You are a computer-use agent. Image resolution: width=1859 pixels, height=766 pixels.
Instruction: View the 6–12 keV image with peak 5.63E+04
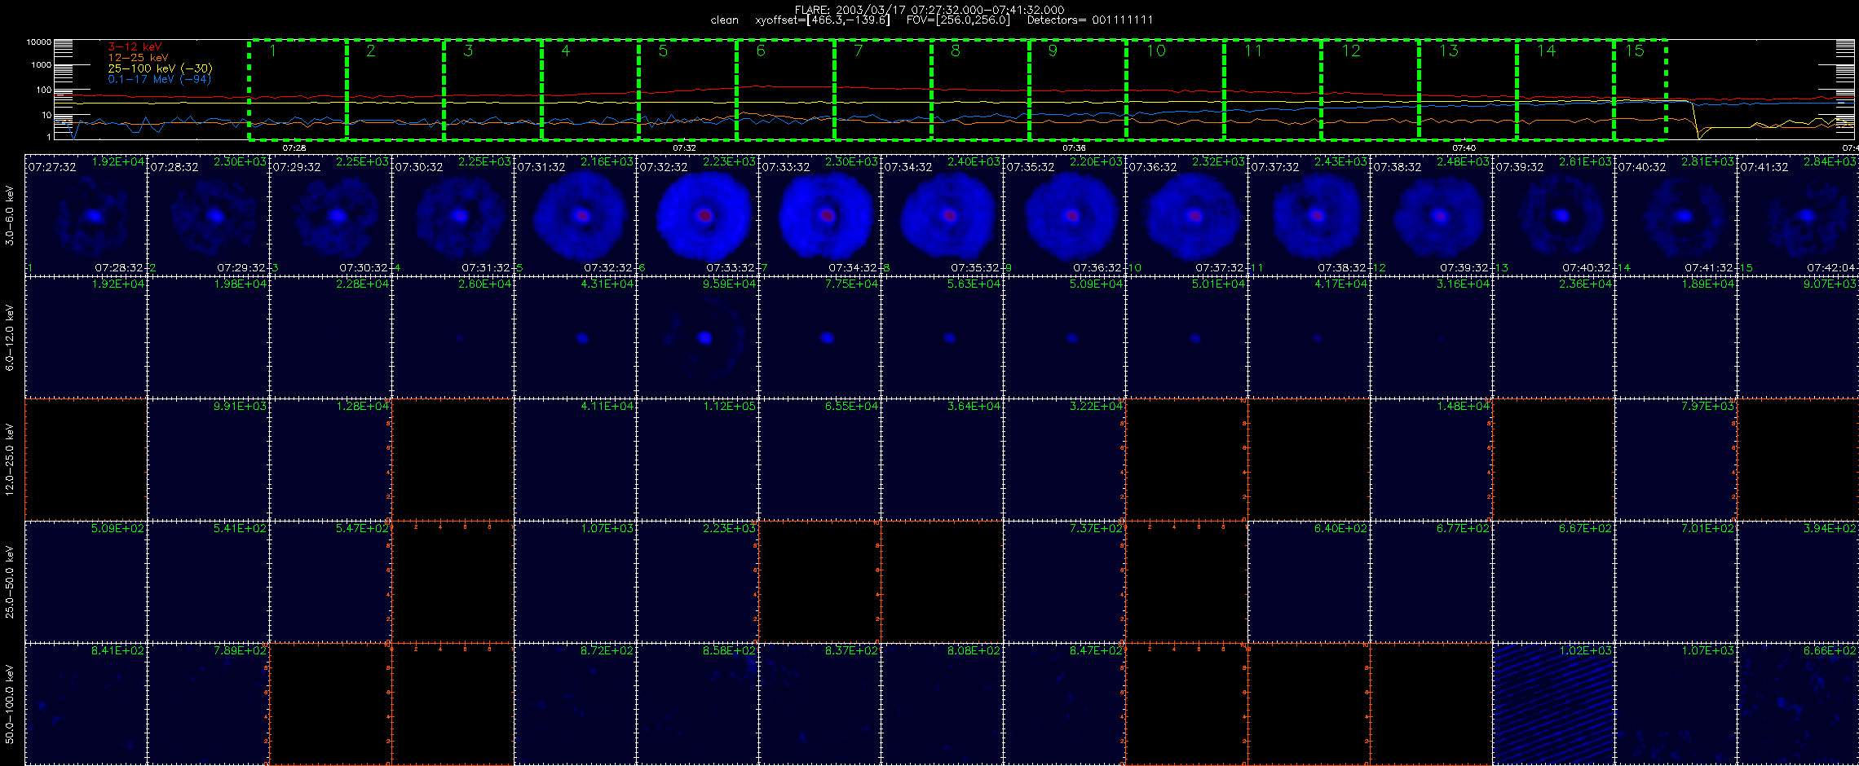pos(943,337)
